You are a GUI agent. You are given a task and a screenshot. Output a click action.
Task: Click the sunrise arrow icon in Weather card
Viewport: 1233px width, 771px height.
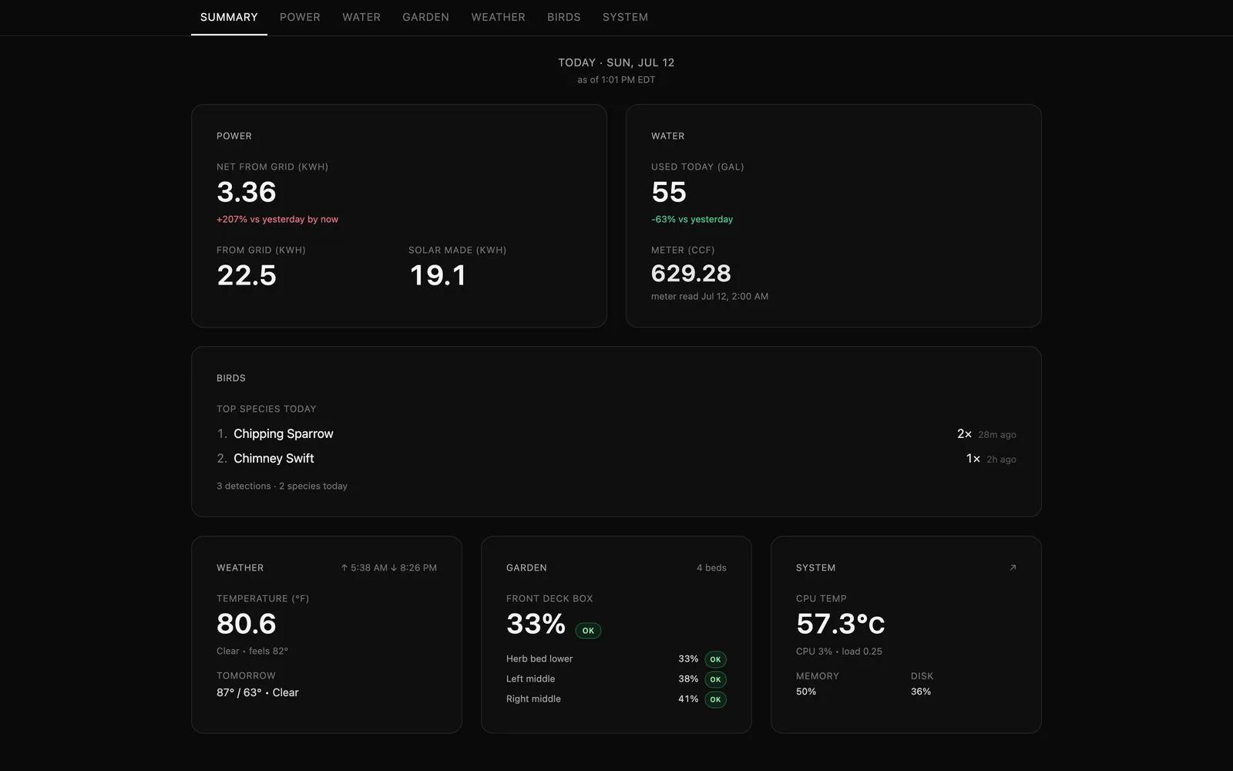tap(344, 567)
